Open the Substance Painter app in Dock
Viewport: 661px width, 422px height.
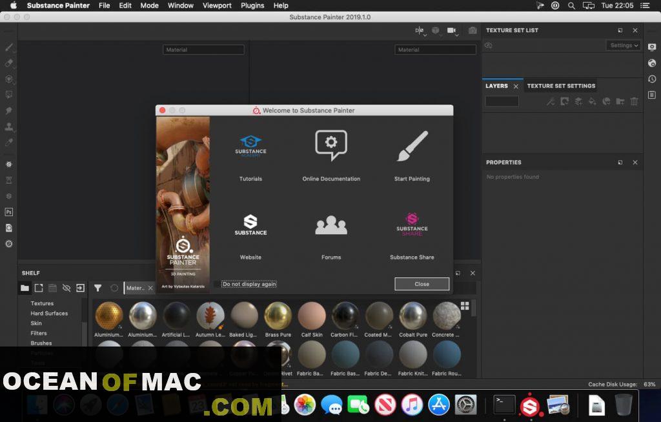tap(530, 405)
